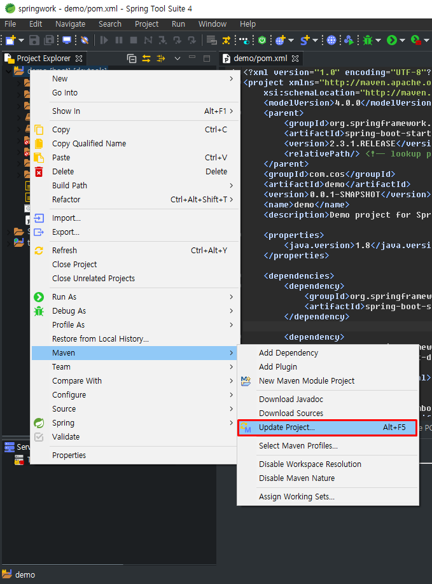Toggle Link with Editor in Project Explorer

(146, 59)
